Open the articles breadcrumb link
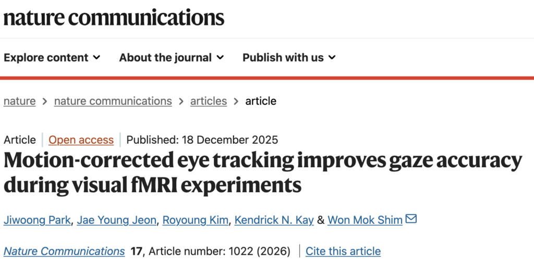 pyautogui.click(x=209, y=101)
